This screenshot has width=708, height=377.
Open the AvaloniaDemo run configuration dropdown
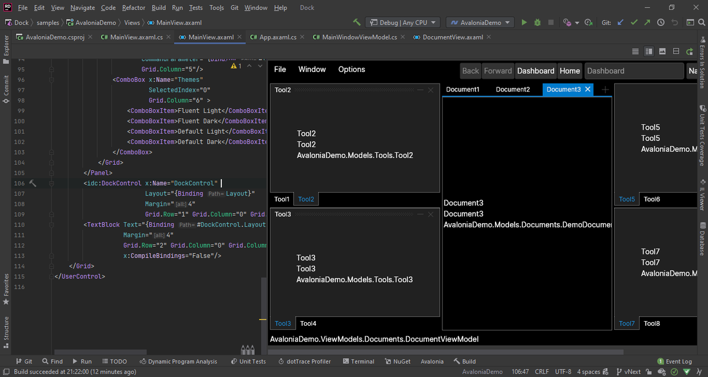(480, 22)
